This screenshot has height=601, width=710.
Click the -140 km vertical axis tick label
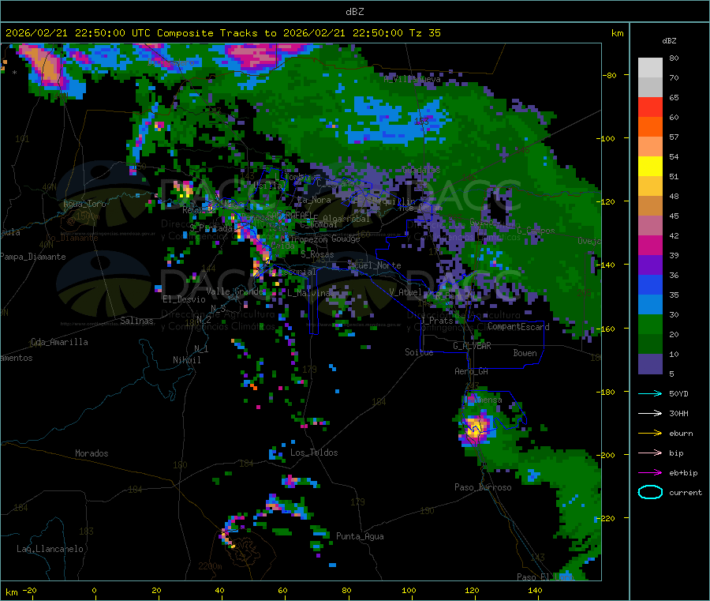tap(605, 265)
